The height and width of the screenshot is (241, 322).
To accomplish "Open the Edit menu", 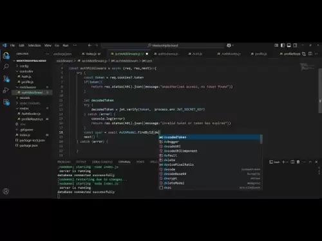I will pos(21,46).
